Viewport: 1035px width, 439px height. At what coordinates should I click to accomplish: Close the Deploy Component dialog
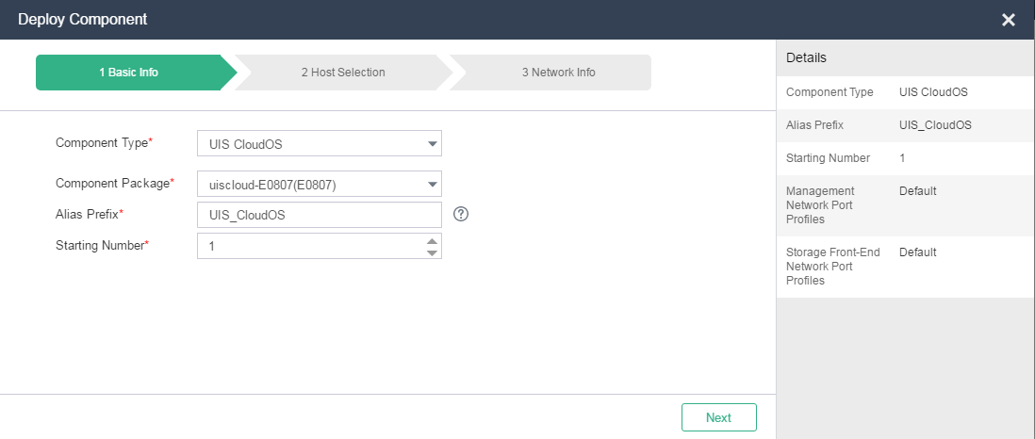[1008, 20]
